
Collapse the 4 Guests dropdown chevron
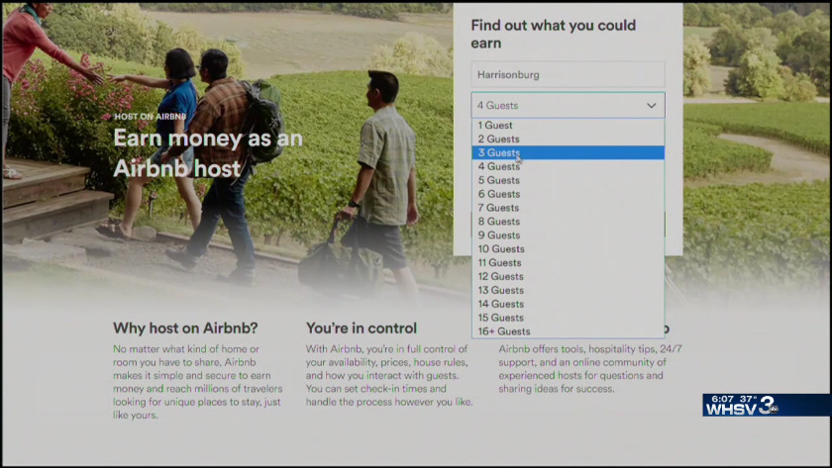(651, 105)
